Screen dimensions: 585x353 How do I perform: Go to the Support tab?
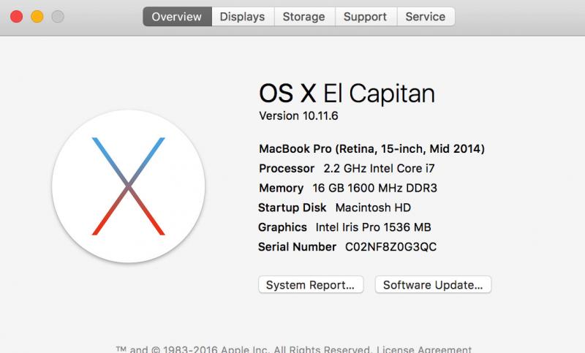tap(365, 17)
